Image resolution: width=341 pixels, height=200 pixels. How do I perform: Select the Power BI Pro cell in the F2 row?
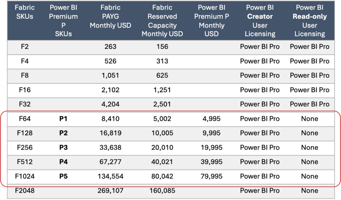click(x=260, y=47)
